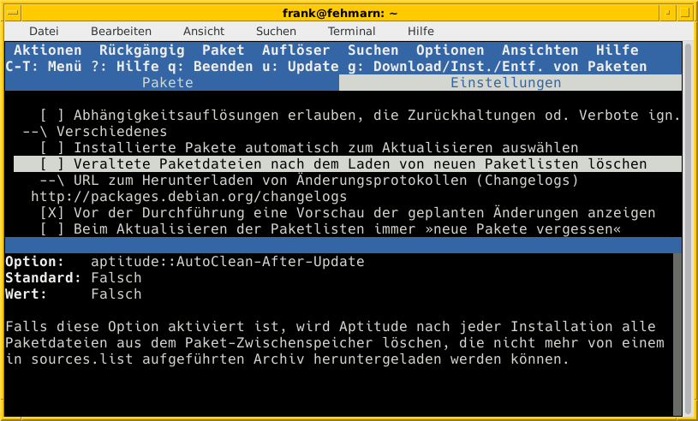Open aptitude's Aktionen menu
The height and width of the screenshot is (421, 698).
[x=48, y=50]
